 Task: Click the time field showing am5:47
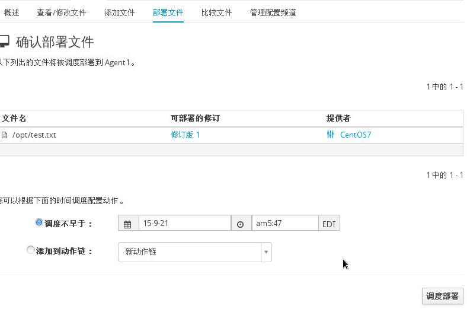click(x=285, y=223)
